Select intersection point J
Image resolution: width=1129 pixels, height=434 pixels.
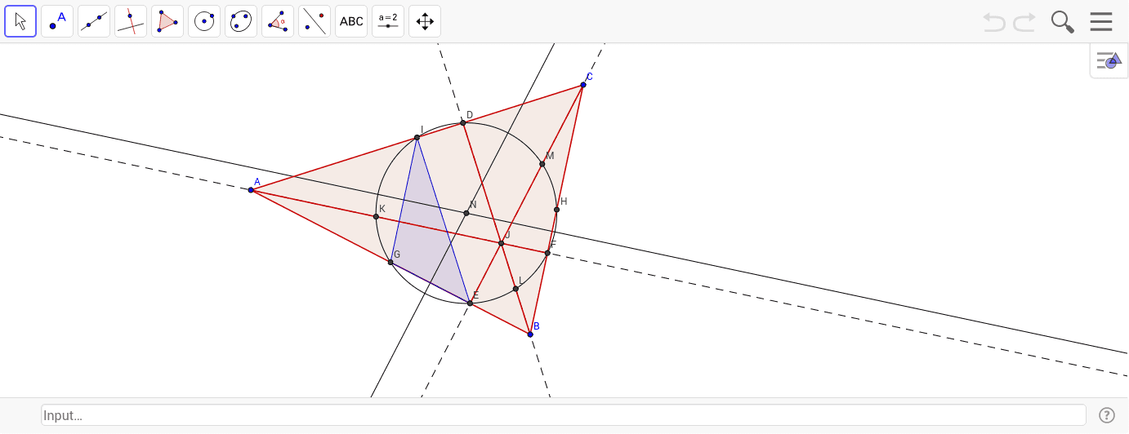(x=501, y=243)
